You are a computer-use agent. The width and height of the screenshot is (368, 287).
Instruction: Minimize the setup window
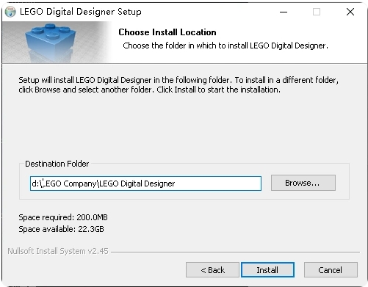(284, 12)
